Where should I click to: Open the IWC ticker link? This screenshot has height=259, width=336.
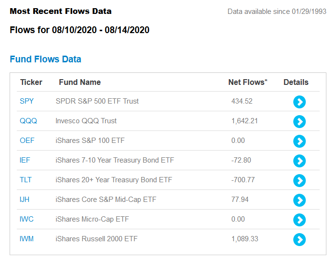(x=26, y=219)
